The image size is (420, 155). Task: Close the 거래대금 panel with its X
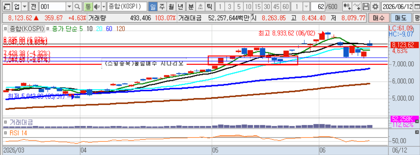[417, 121]
